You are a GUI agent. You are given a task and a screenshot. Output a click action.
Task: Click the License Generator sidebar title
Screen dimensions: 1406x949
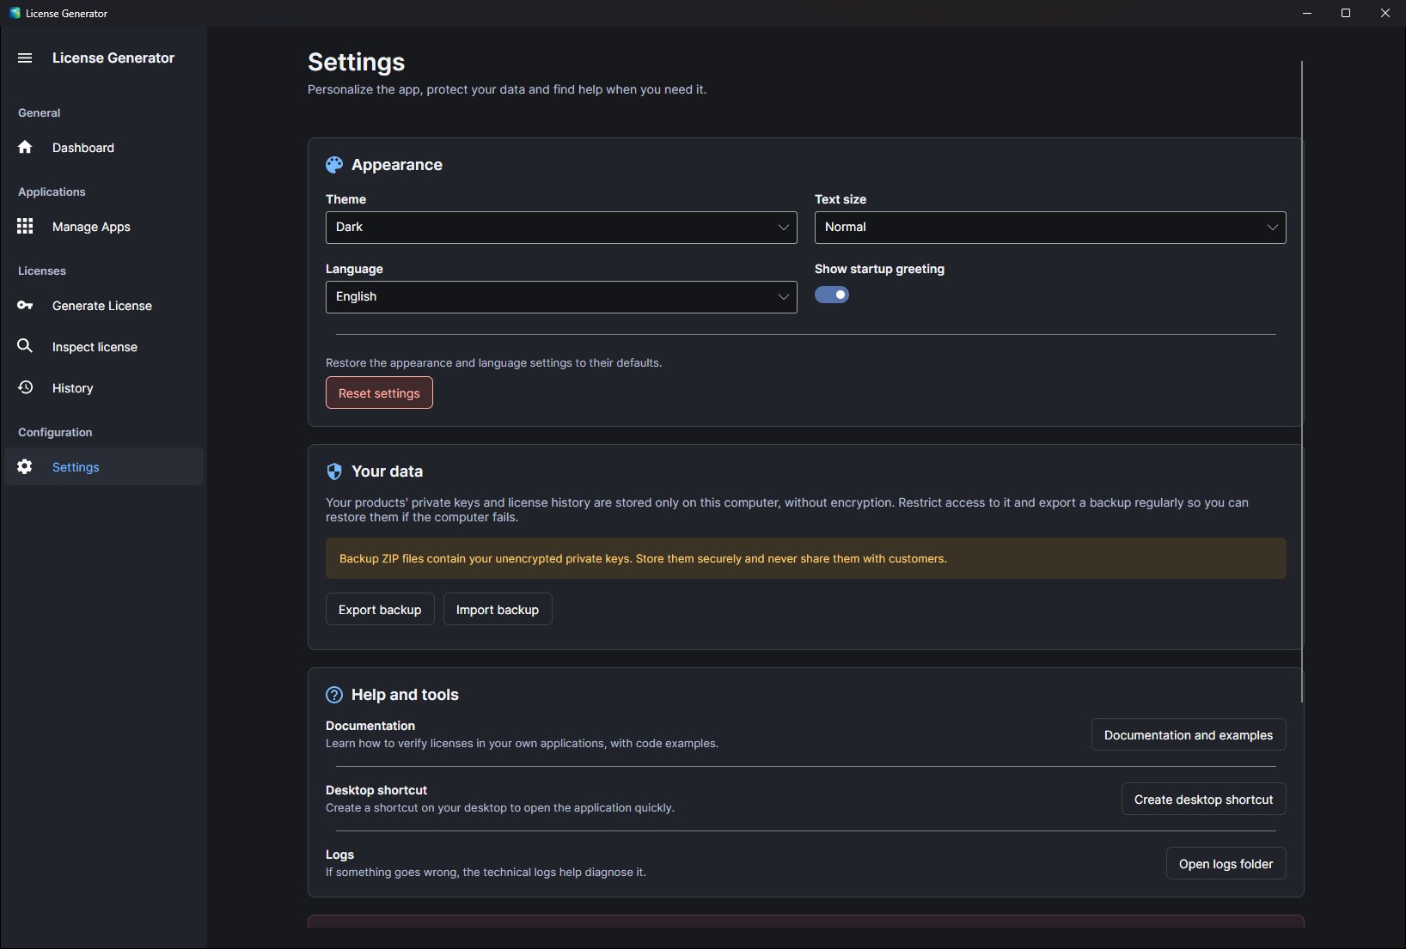click(113, 58)
